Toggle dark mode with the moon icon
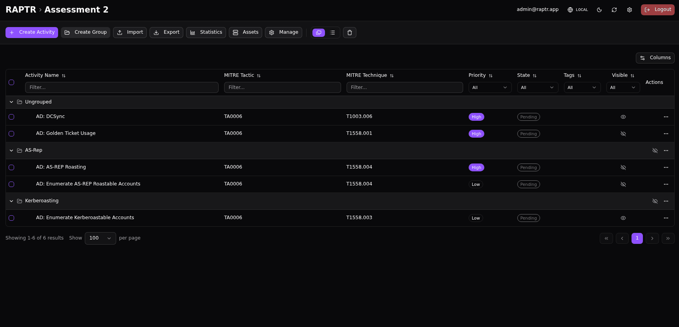Viewport: 679px width, 327px height. [x=599, y=10]
